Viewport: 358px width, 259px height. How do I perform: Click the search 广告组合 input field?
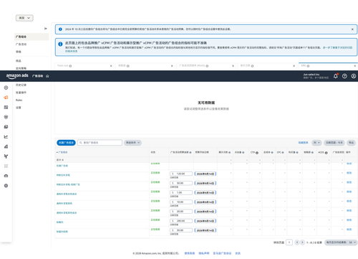100,143
